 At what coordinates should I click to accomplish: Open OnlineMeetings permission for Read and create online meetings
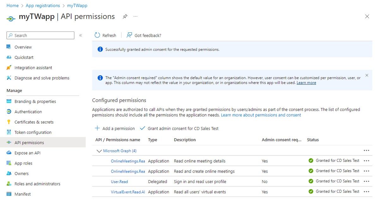(x=128, y=171)
